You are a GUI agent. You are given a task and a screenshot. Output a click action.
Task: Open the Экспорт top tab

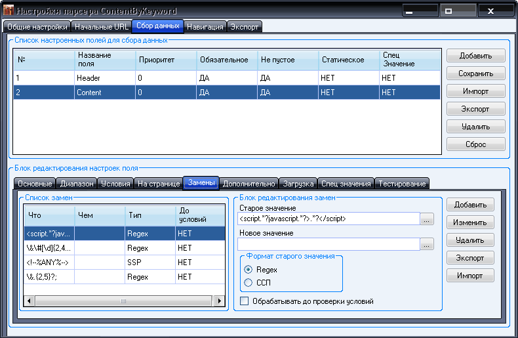click(245, 27)
